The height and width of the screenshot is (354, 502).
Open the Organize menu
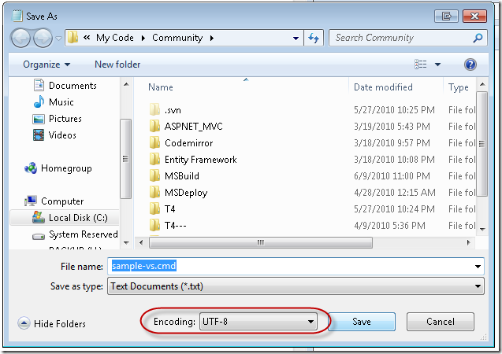click(x=46, y=65)
